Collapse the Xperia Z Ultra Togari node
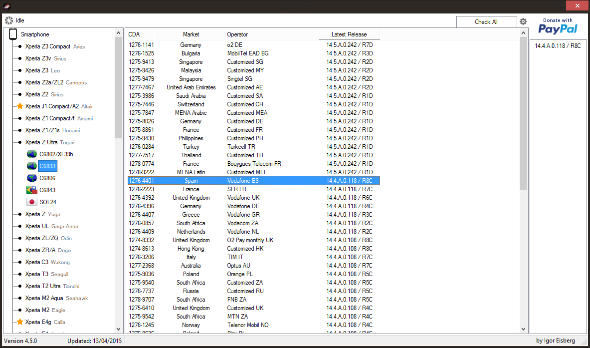Screen dimensions: 590x348 pos(19,142)
